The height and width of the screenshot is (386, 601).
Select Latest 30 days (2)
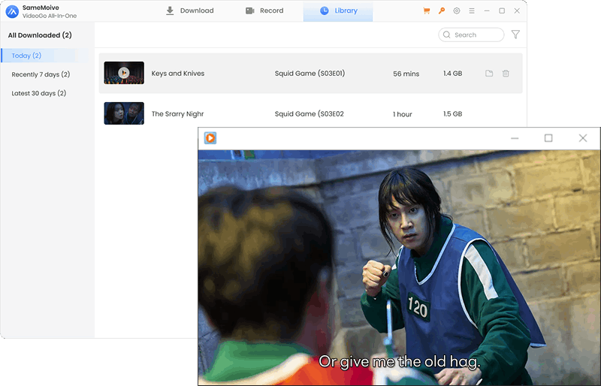(39, 93)
